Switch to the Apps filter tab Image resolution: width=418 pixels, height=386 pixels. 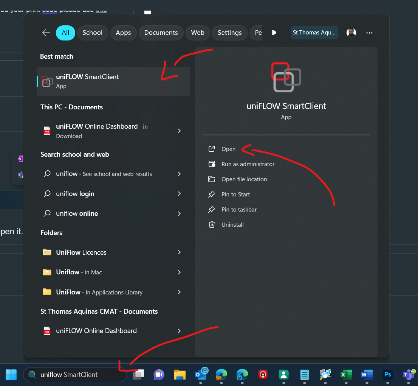(x=123, y=33)
